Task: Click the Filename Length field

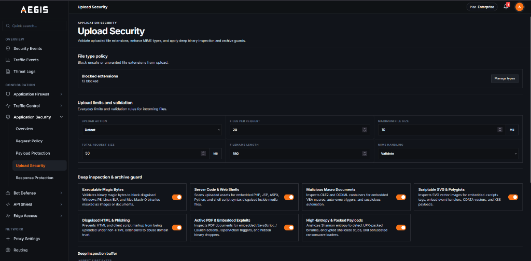Action: tap(300, 154)
